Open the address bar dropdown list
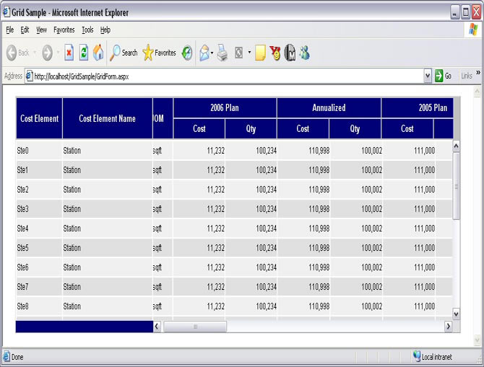 pyautogui.click(x=428, y=76)
